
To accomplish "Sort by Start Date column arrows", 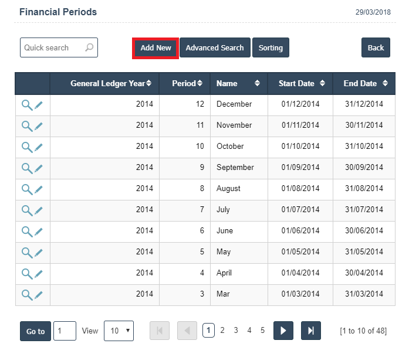I will pyautogui.click(x=322, y=83).
